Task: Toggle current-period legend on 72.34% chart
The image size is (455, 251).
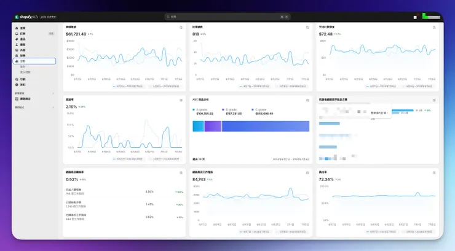Action: coord(381,231)
